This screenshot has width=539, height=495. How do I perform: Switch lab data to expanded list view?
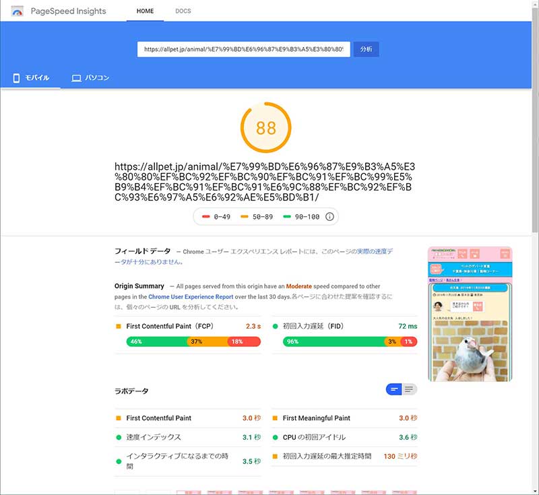point(410,389)
